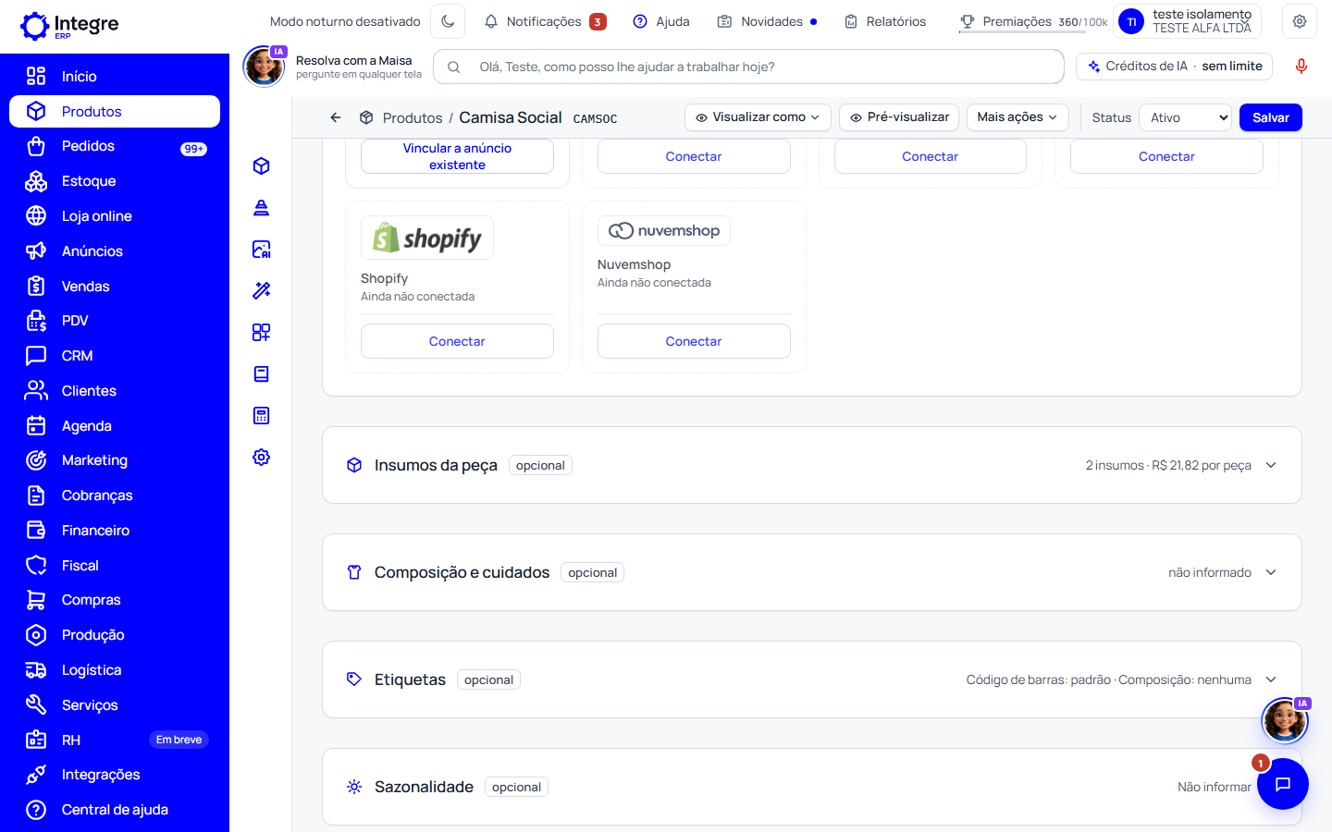Screen dimensions: 1332x832
Task: Open Estoque boxes icon in sidebar
Action: pos(36,181)
